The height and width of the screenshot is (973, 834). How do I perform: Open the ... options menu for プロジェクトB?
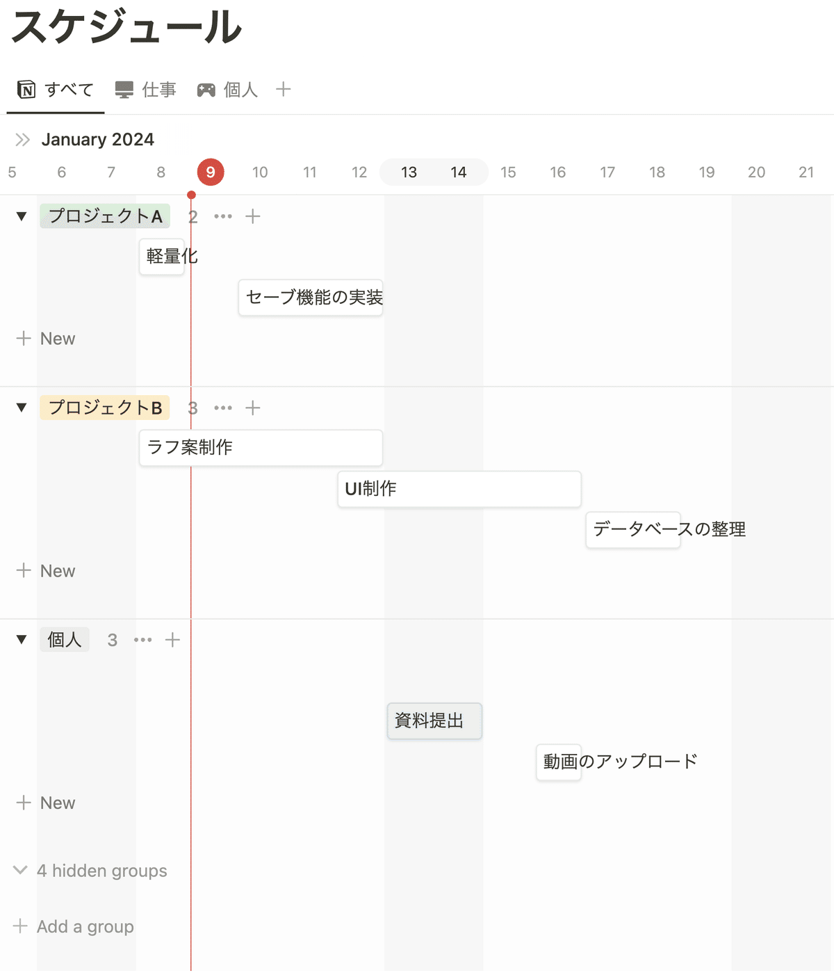[x=223, y=408]
